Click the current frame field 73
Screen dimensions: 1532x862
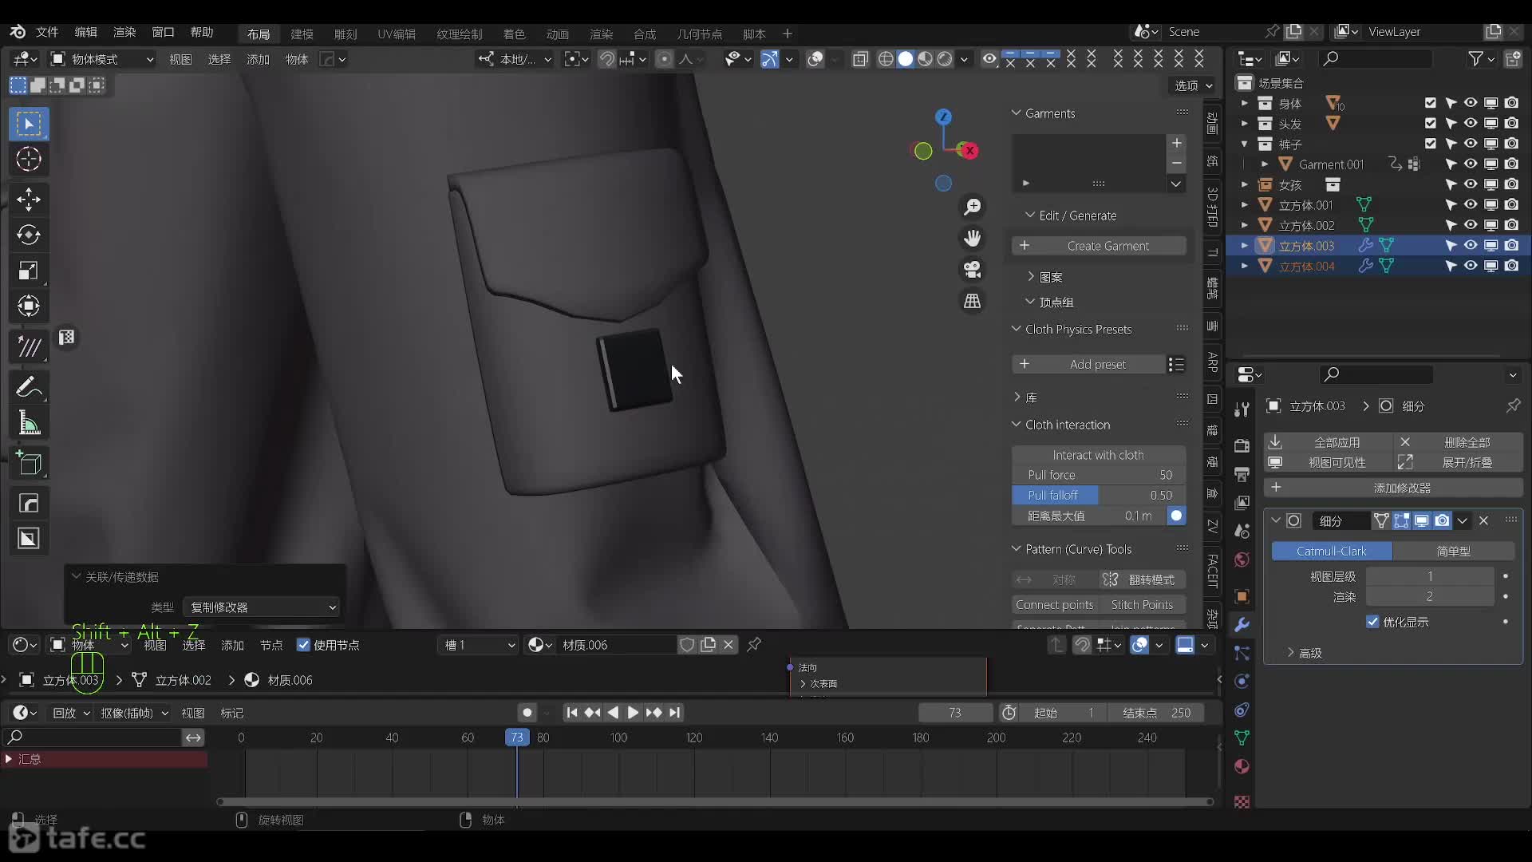(x=955, y=713)
